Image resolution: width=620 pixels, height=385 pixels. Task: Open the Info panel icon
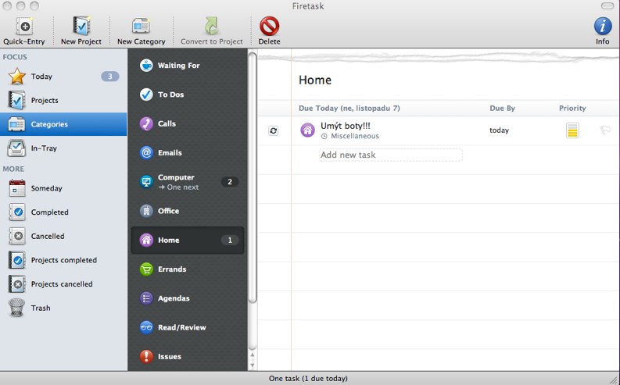[x=603, y=27]
